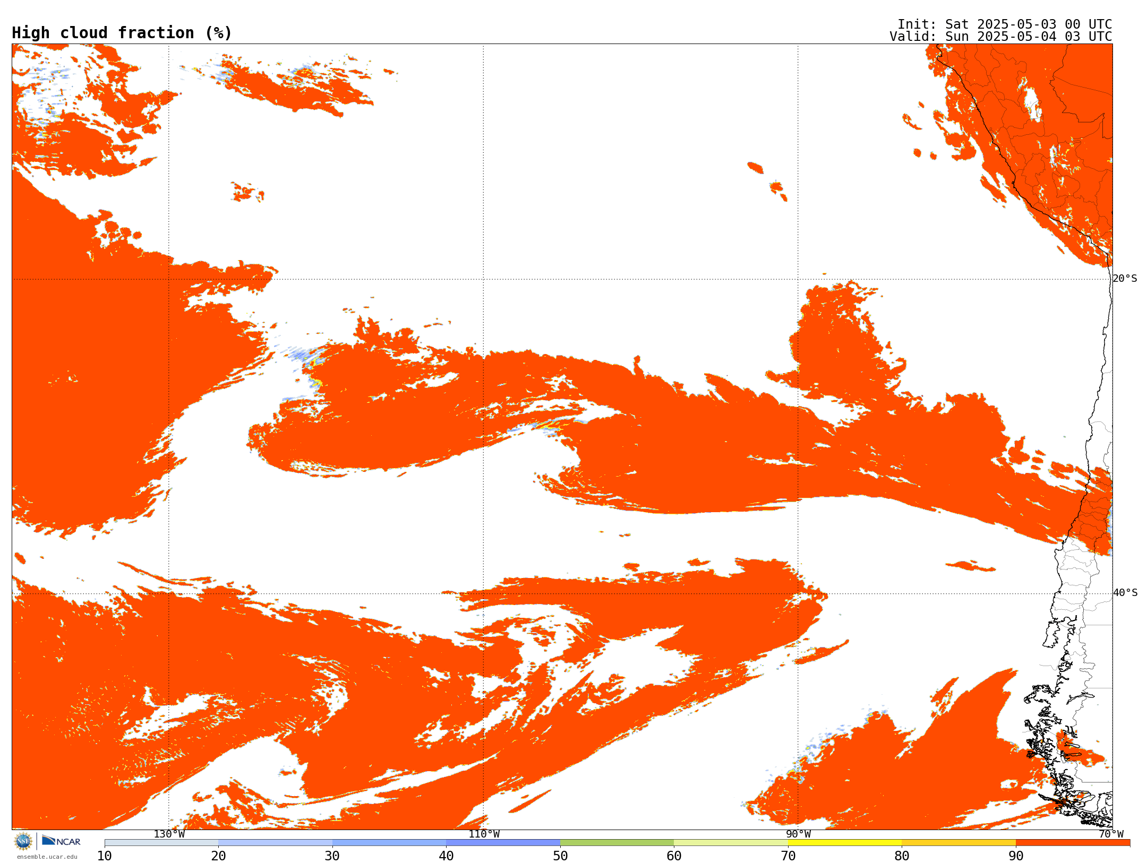Screen dimensions: 1147x863
Task: Click the colorbar tick label 30
Action: coord(332,856)
